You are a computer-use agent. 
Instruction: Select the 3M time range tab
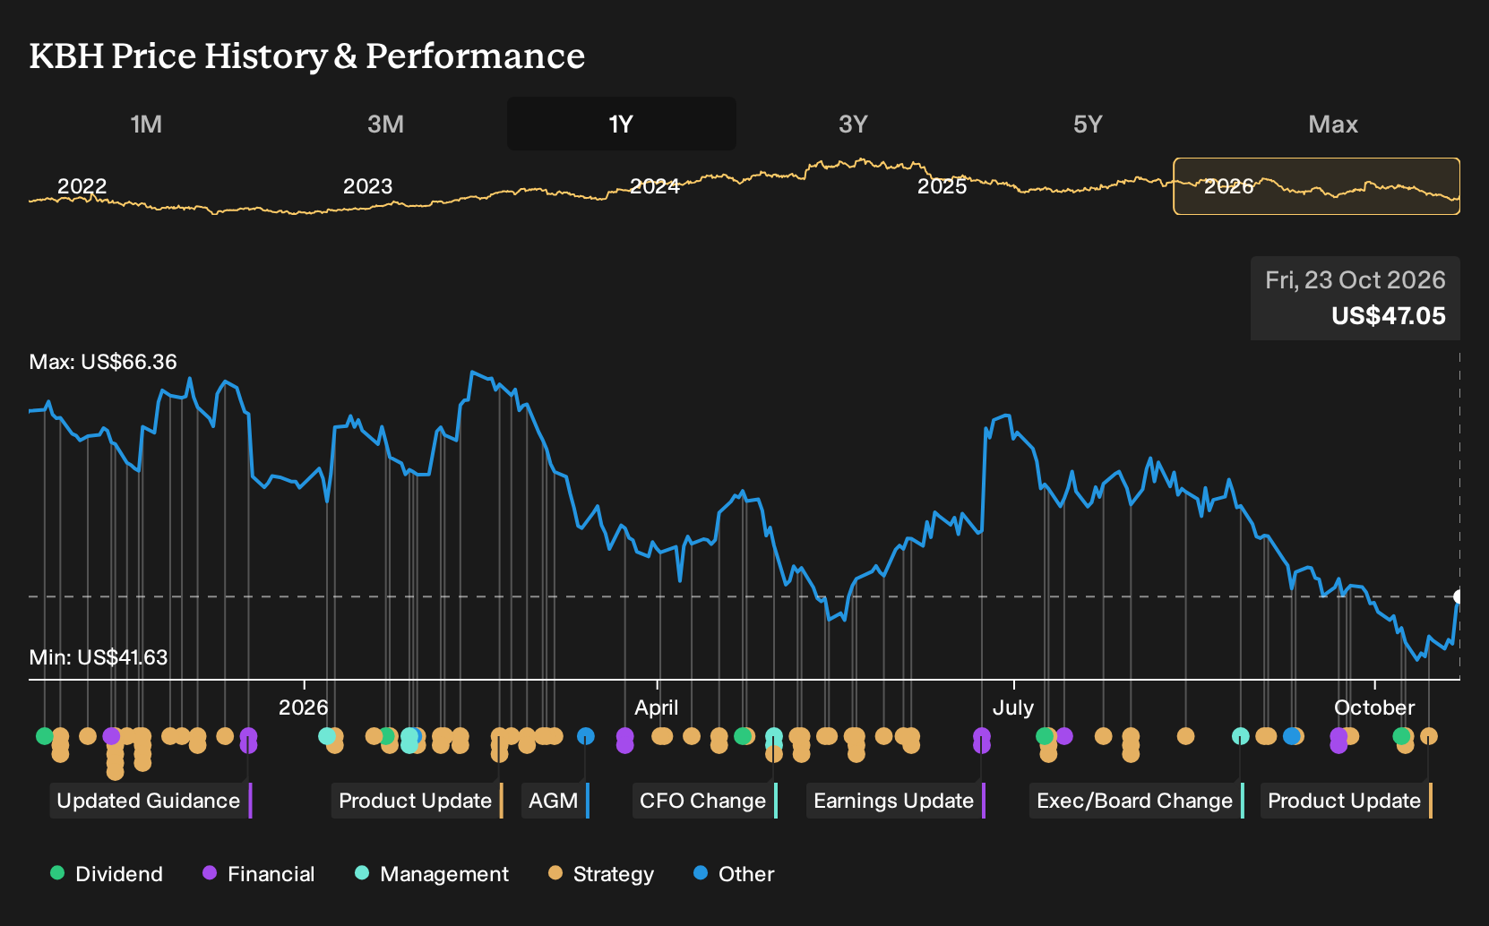coord(385,124)
